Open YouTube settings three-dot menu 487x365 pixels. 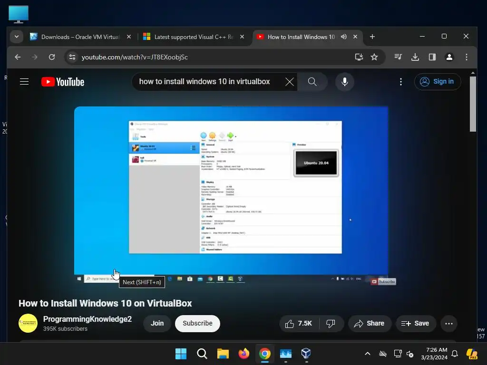click(400, 82)
